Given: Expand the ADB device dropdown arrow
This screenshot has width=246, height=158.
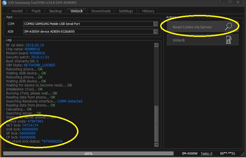Looking at the screenshot, I should click(x=155, y=31).
